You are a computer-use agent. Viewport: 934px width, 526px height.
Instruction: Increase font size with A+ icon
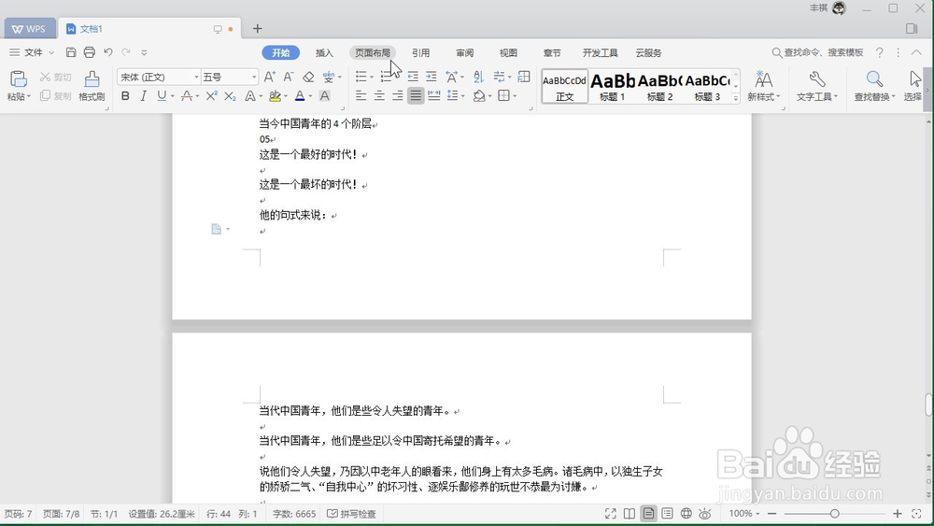tap(269, 77)
